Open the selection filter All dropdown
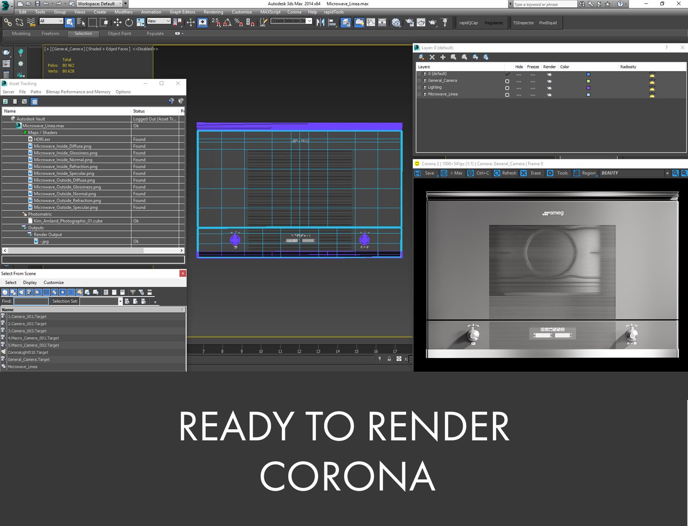The height and width of the screenshot is (526, 688). (51, 21)
